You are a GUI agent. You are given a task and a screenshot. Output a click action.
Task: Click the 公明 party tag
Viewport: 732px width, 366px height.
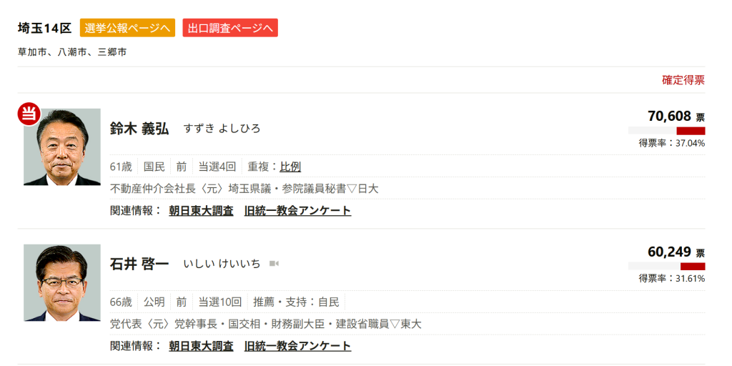(154, 302)
